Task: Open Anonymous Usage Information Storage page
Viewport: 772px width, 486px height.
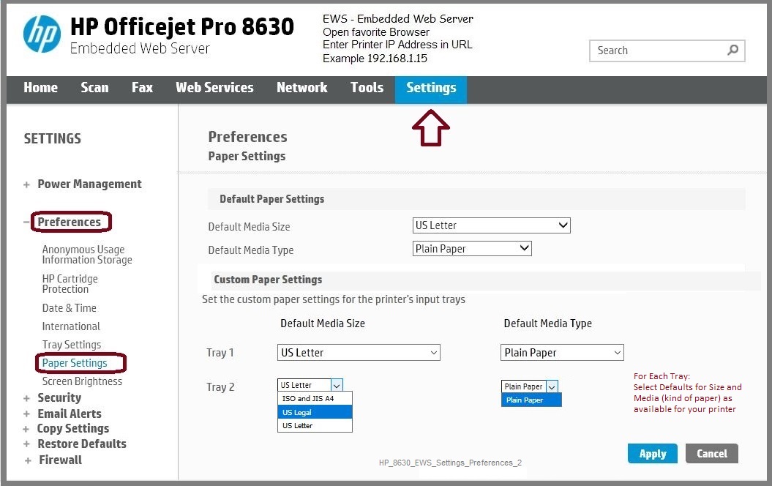Action: 87,255
